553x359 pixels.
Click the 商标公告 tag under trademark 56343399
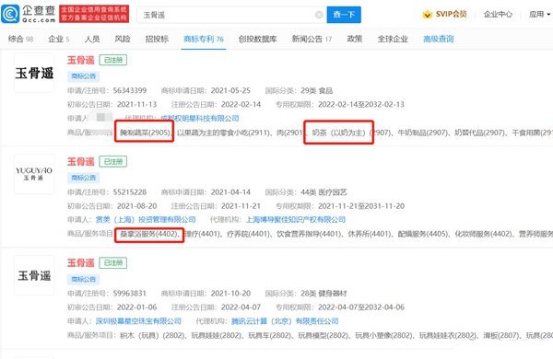tap(84, 76)
